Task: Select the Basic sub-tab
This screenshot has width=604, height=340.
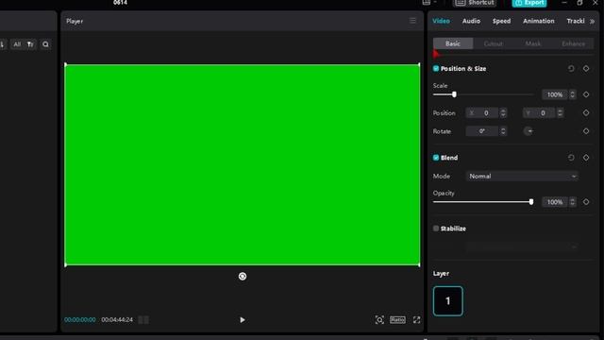Action: (x=453, y=43)
